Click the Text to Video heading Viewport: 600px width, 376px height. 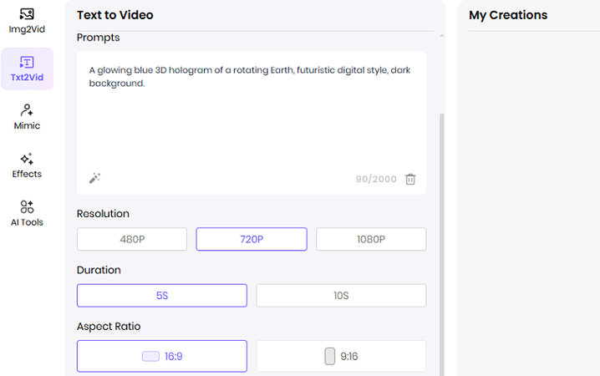tap(115, 15)
